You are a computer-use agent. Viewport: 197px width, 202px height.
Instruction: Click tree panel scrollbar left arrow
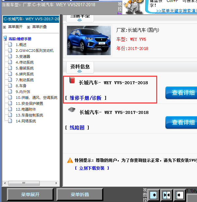pyautogui.click(x=5, y=183)
